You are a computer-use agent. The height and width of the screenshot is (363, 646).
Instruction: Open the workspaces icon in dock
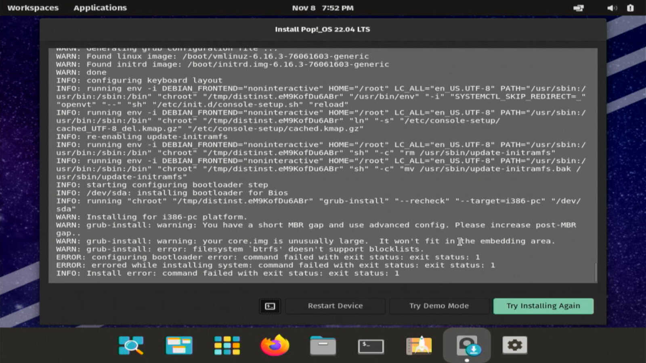tap(179, 346)
